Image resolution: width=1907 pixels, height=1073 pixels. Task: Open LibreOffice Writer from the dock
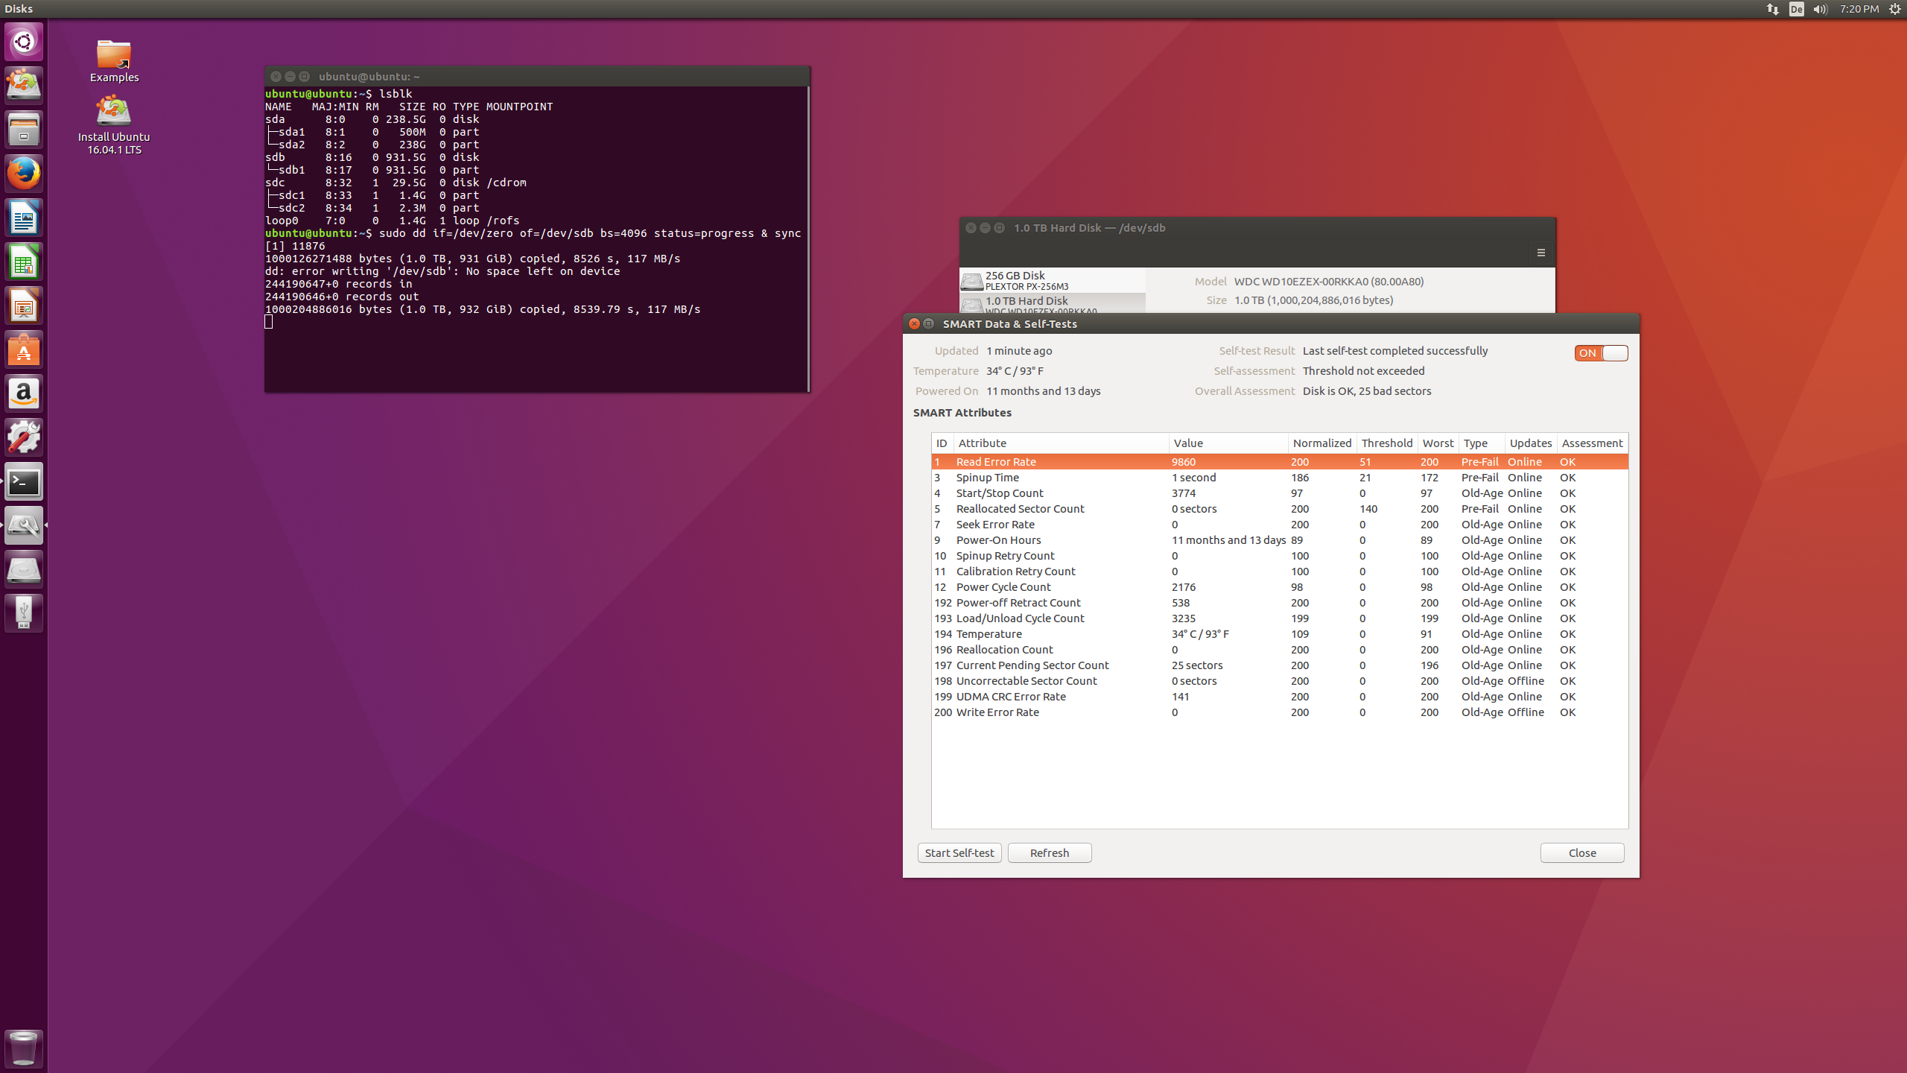pyautogui.click(x=24, y=218)
